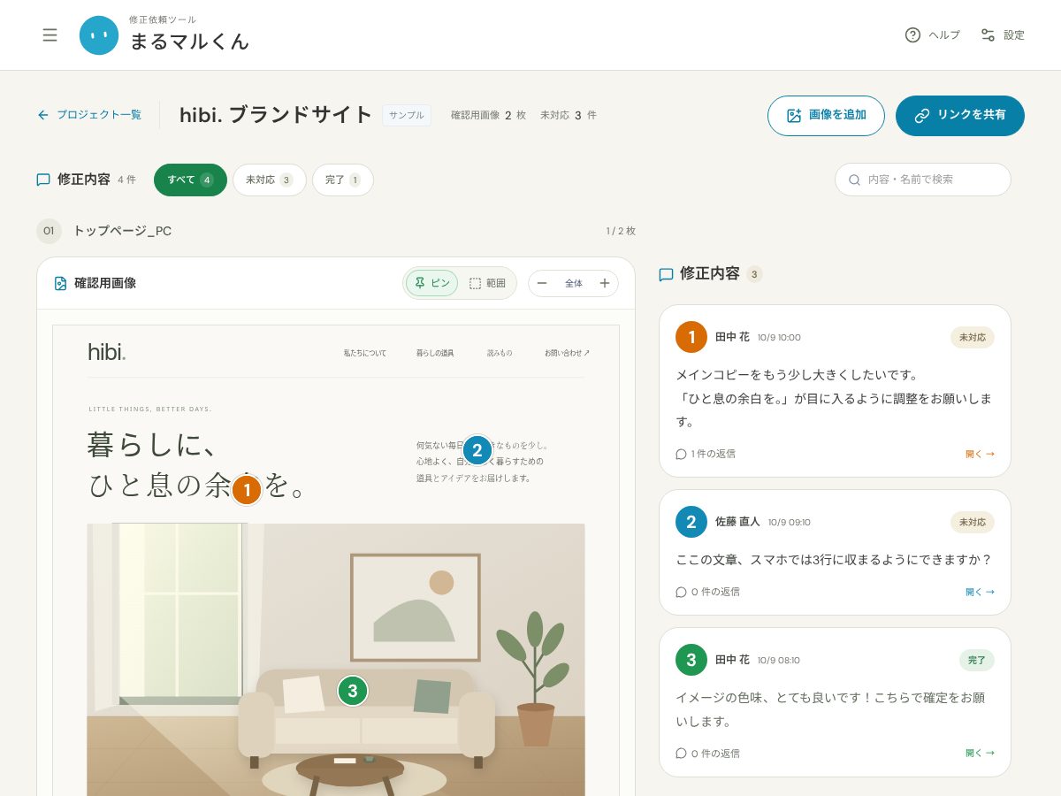Click the まるマルくん round face logo
1061x796 pixels.
click(x=99, y=35)
